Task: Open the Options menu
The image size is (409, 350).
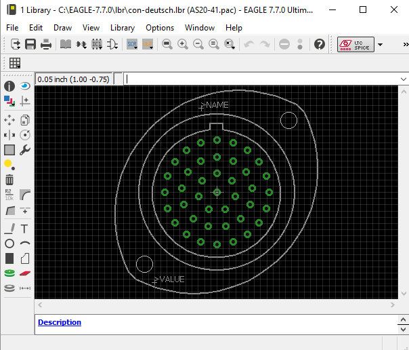Action: (160, 28)
